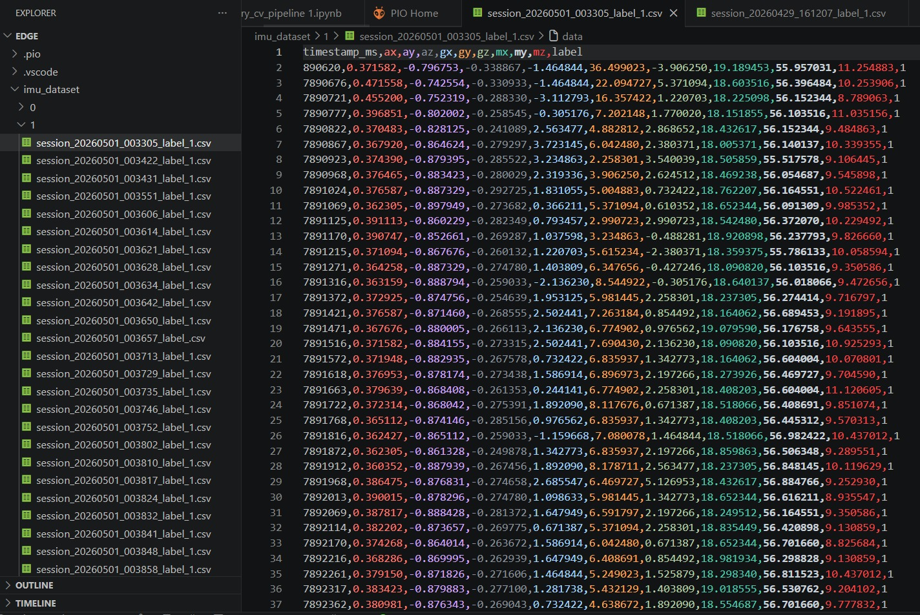Open session_20260429_161207_label_1.csv tab
The height and width of the screenshot is (615, 920).
[798, 13]
